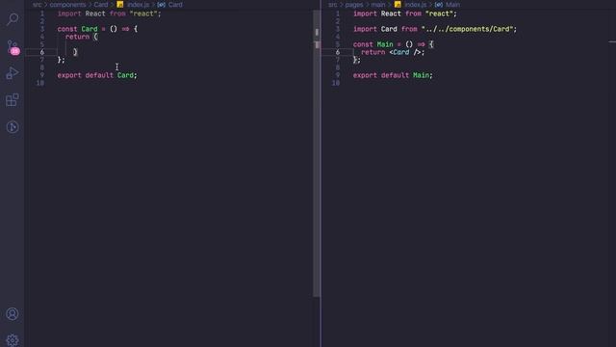Click line number 1 in left editor

42,13
